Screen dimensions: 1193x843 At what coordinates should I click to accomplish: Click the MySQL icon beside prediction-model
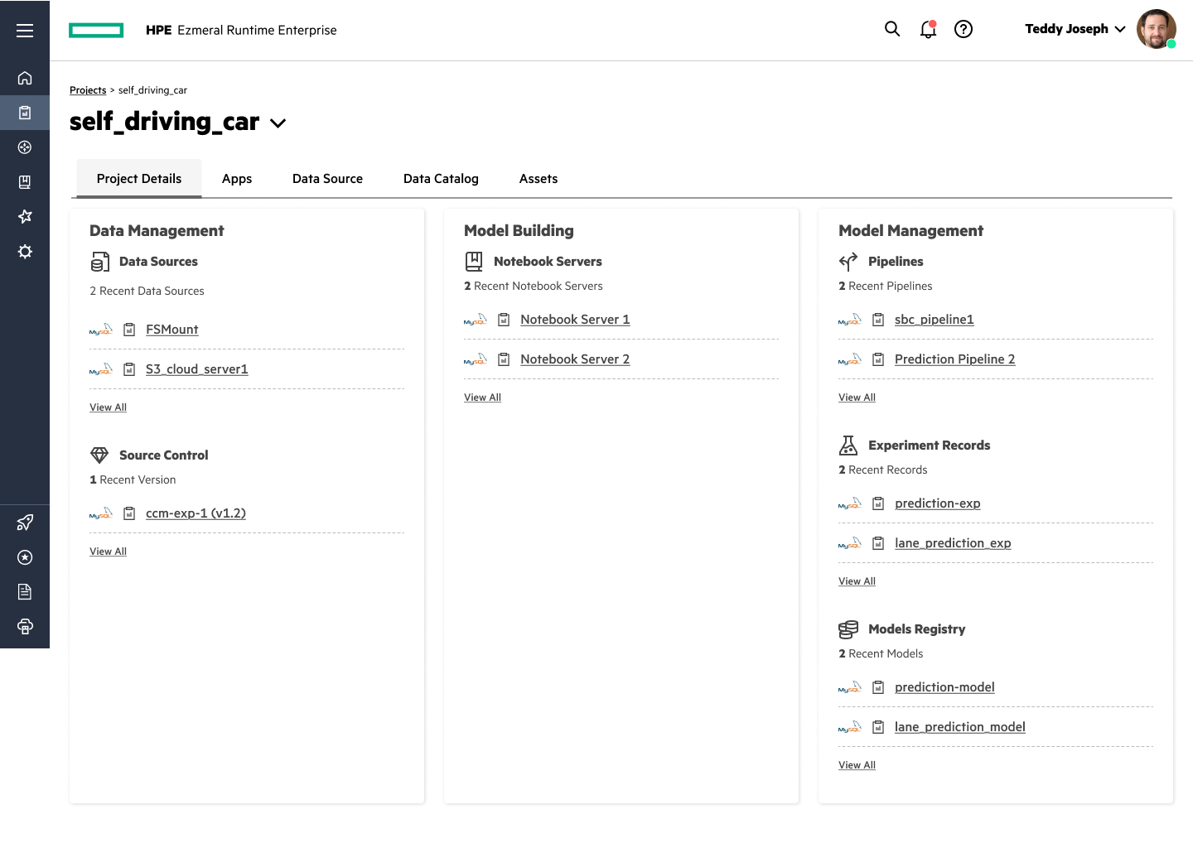coord(850,687)
